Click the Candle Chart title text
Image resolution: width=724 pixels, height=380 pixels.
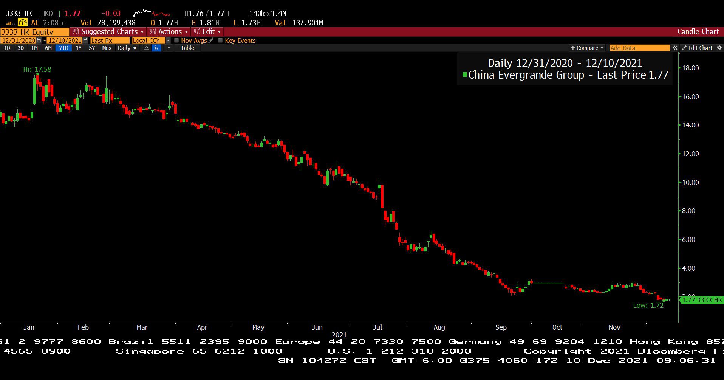(x=698, y=32)
